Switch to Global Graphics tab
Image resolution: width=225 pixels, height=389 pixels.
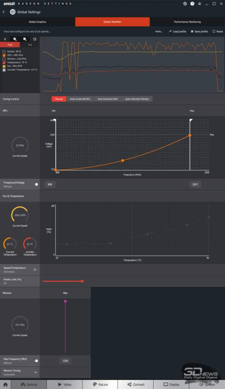pyautogui.click(x=37, y=22)
